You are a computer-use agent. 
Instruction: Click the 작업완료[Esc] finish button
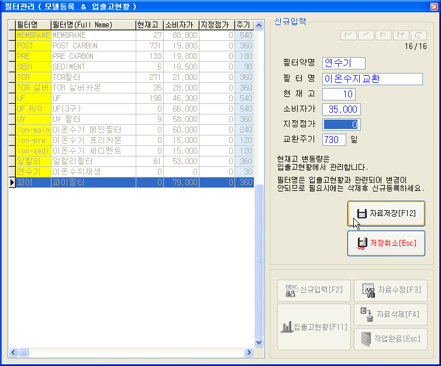click(390, 339)
